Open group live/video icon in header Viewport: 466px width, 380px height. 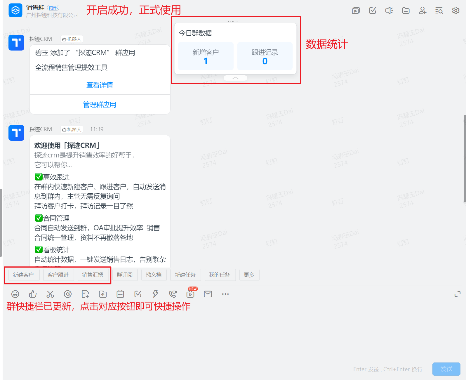click(x=356, y=11)
